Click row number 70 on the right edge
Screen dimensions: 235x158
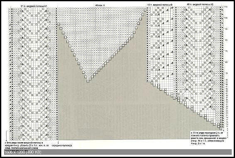tap(226, 51)
